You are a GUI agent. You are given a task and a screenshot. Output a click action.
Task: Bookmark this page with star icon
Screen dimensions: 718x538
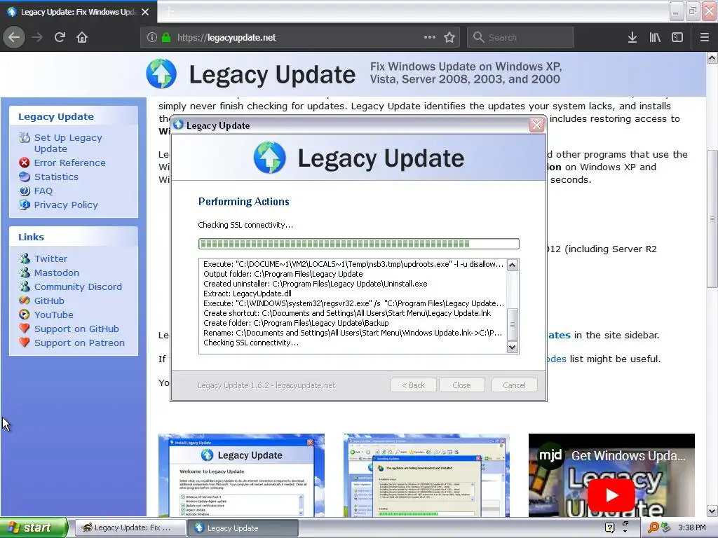(x=449, y=37)
